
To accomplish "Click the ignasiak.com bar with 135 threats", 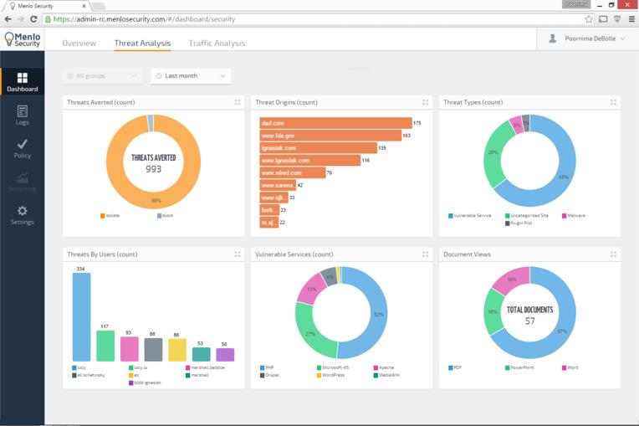I will coord(319,148).
